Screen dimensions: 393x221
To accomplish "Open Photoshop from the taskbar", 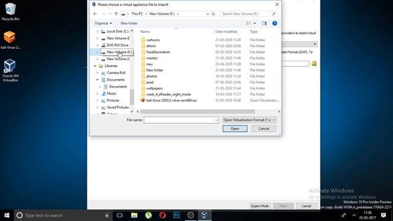I will 176,215.
